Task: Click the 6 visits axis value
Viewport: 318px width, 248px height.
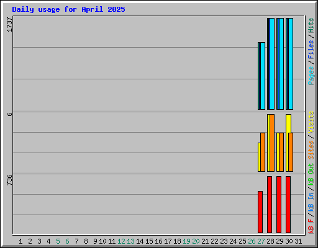Action: tap(9, 114)
